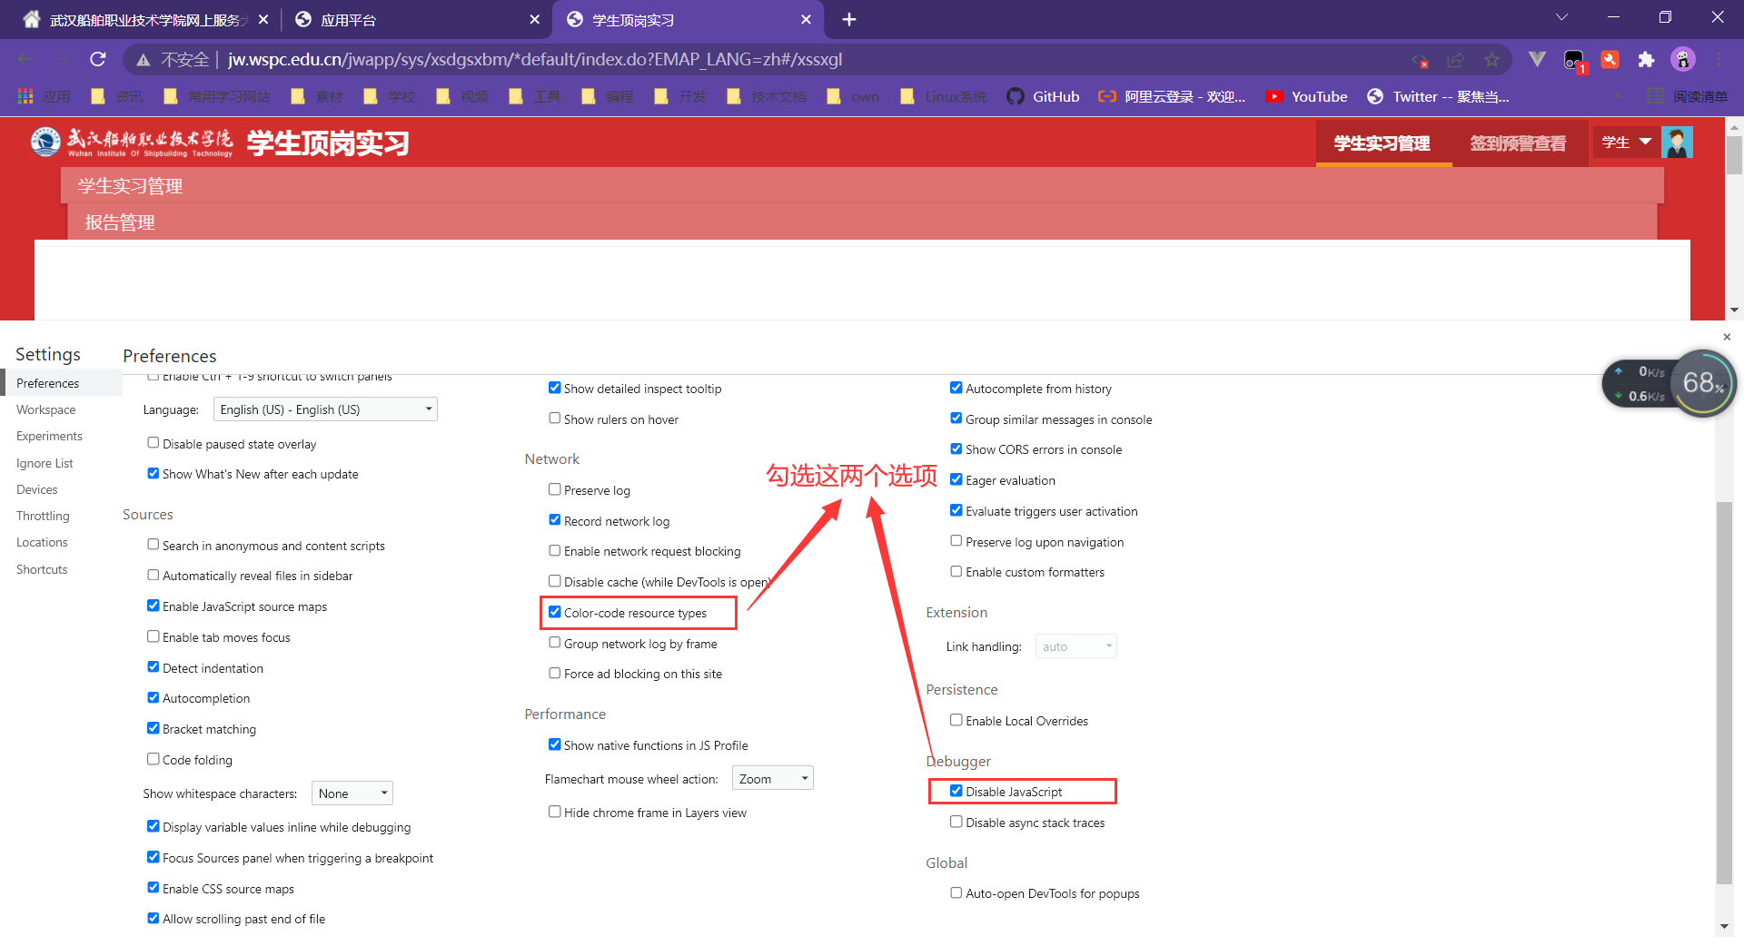Viewport: 1744px width, 946px height.
Task: Enable Disable async stack traces checkbox
Action: click(x=956, y=822)
